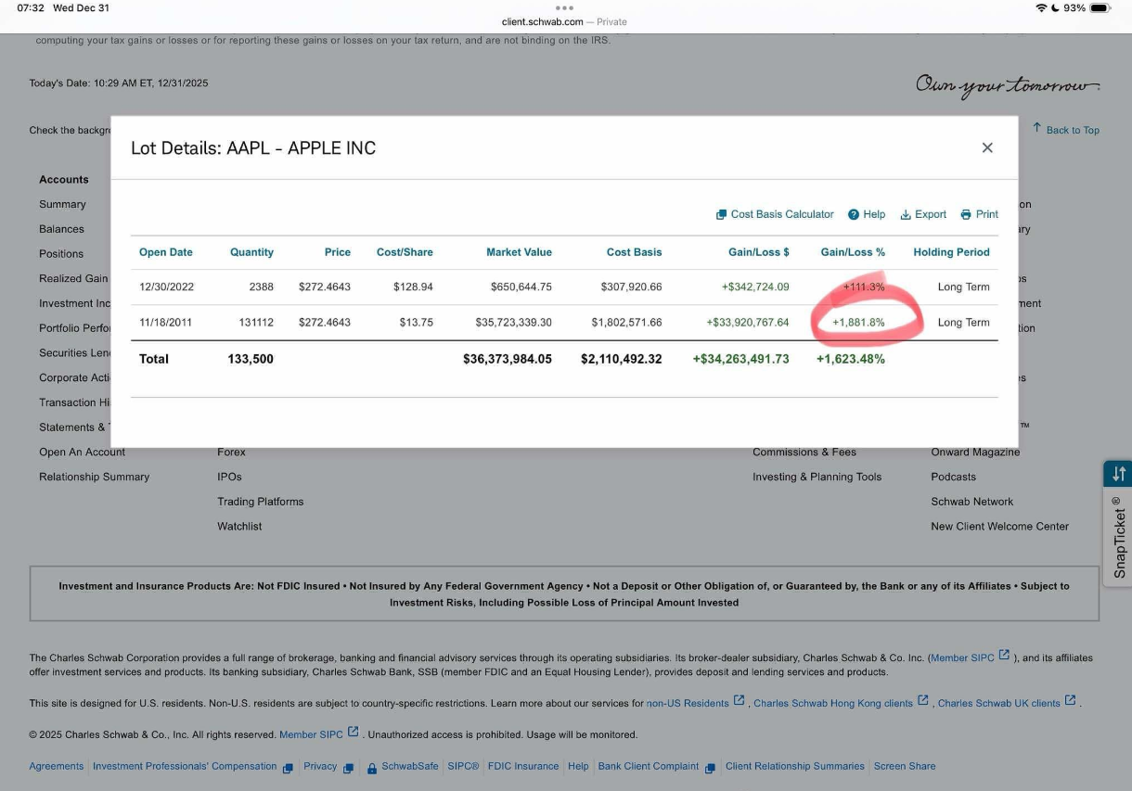Export the lot details table
This screenshot has width=1132, height=791.
point(923,214)
